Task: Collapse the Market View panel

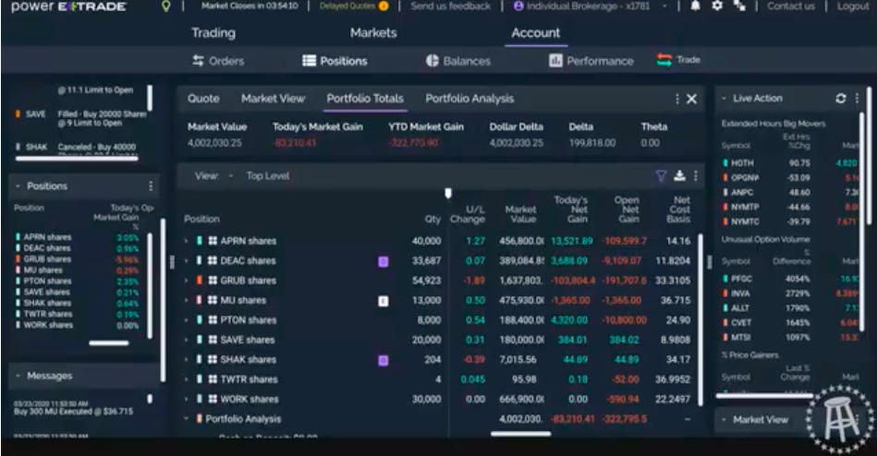Action: coord(724,420)
